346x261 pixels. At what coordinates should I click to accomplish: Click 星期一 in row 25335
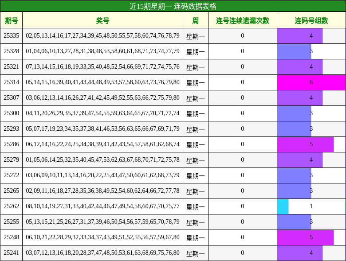pyautogui.click(x=196, y=36)
